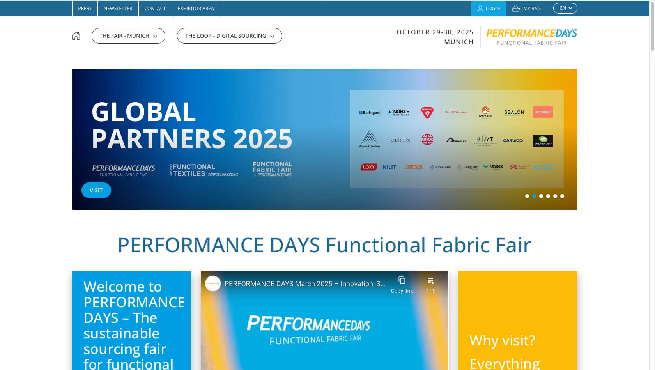
Task: Click the Acetech Textiles logo
Action: pos(370,139)
